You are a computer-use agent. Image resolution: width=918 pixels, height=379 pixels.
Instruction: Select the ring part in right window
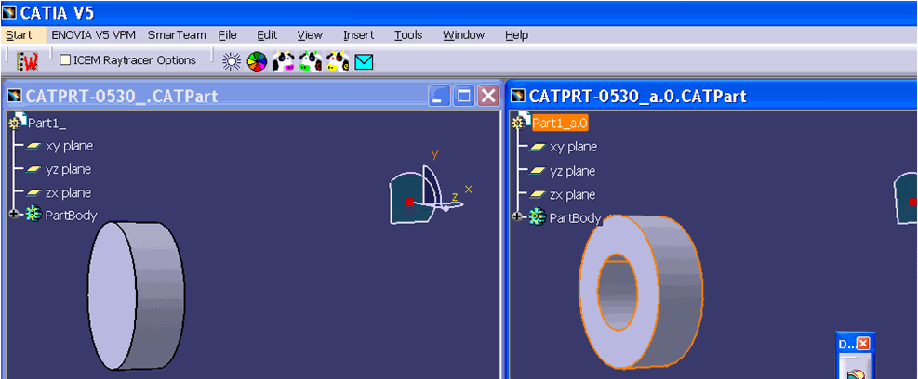[x=641, y=292]
